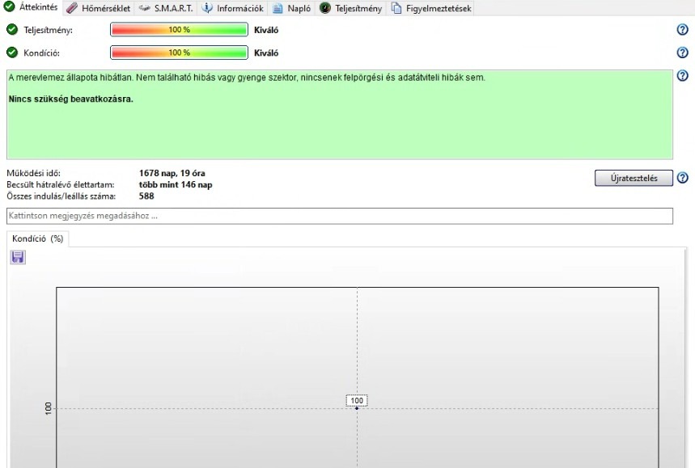This screenshot has width=695, height=468.
Task: Select the Kondíció (%) chart tab
Action: (38, 238)
